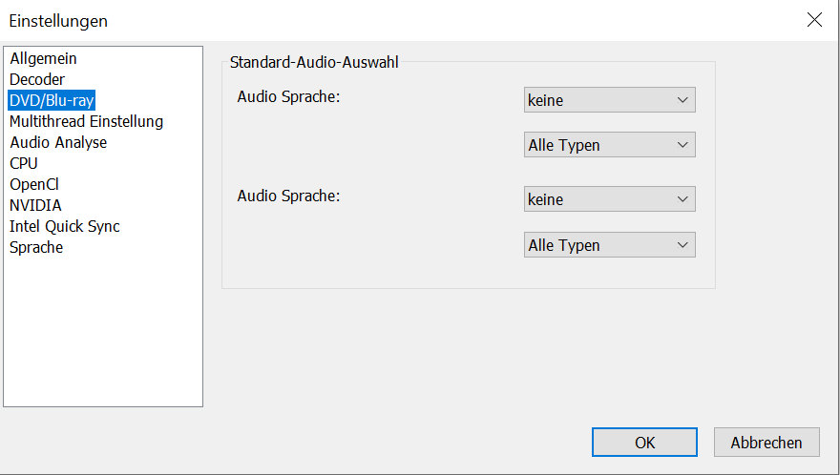Expand the second Alle Typen dropdown
This screenshot has width=840, height=475.
610,245
